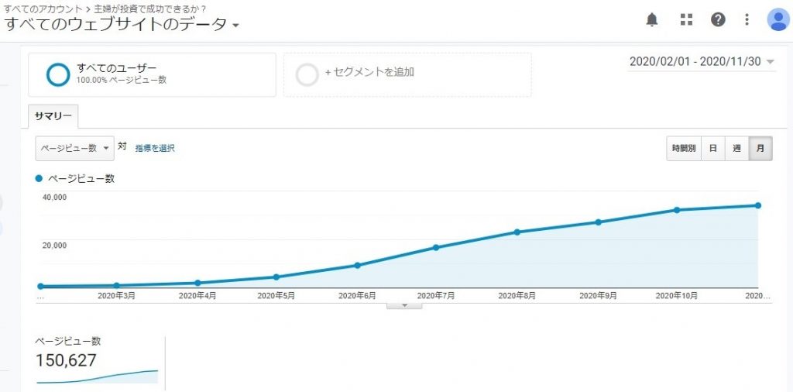Open the date range 2020/02/01 - 2020/11/30 picker
Screen dimensions: 793x392
tap(702, 62)
